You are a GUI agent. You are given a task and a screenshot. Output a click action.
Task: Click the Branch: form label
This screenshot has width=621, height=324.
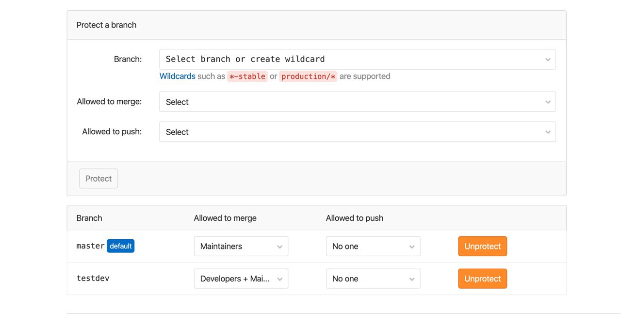point(128,59)
